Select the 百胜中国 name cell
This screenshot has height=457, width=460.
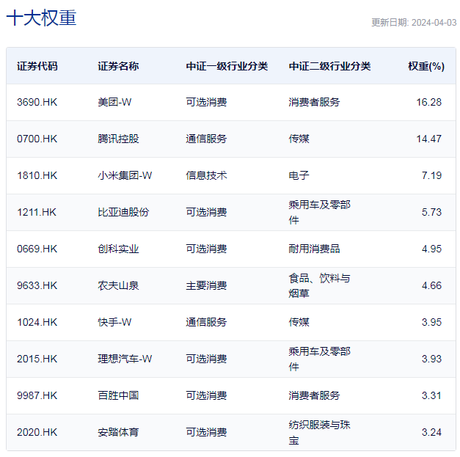[x=118, y=395]
